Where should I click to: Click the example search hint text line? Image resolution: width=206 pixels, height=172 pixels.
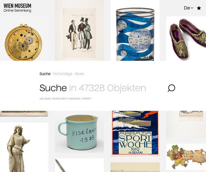(65, 99)
